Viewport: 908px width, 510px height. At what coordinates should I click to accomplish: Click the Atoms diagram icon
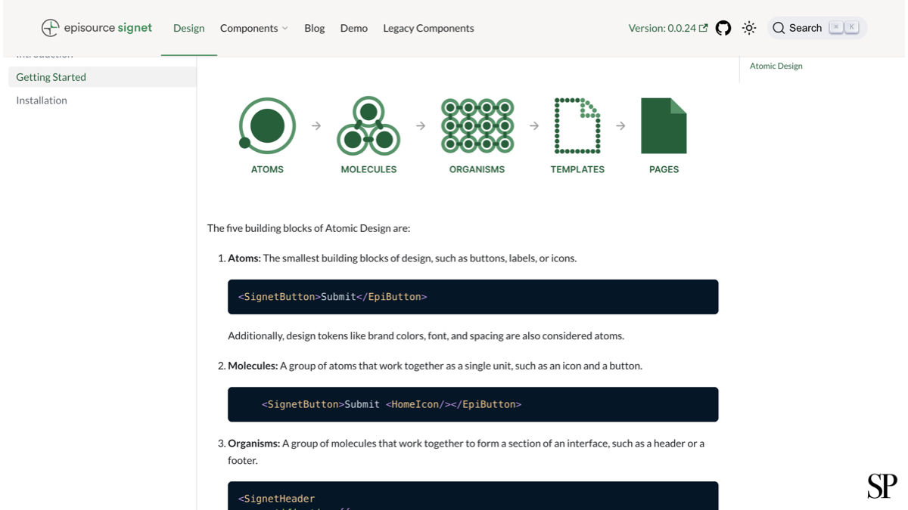pyautogui.click(x=266, y=125)
